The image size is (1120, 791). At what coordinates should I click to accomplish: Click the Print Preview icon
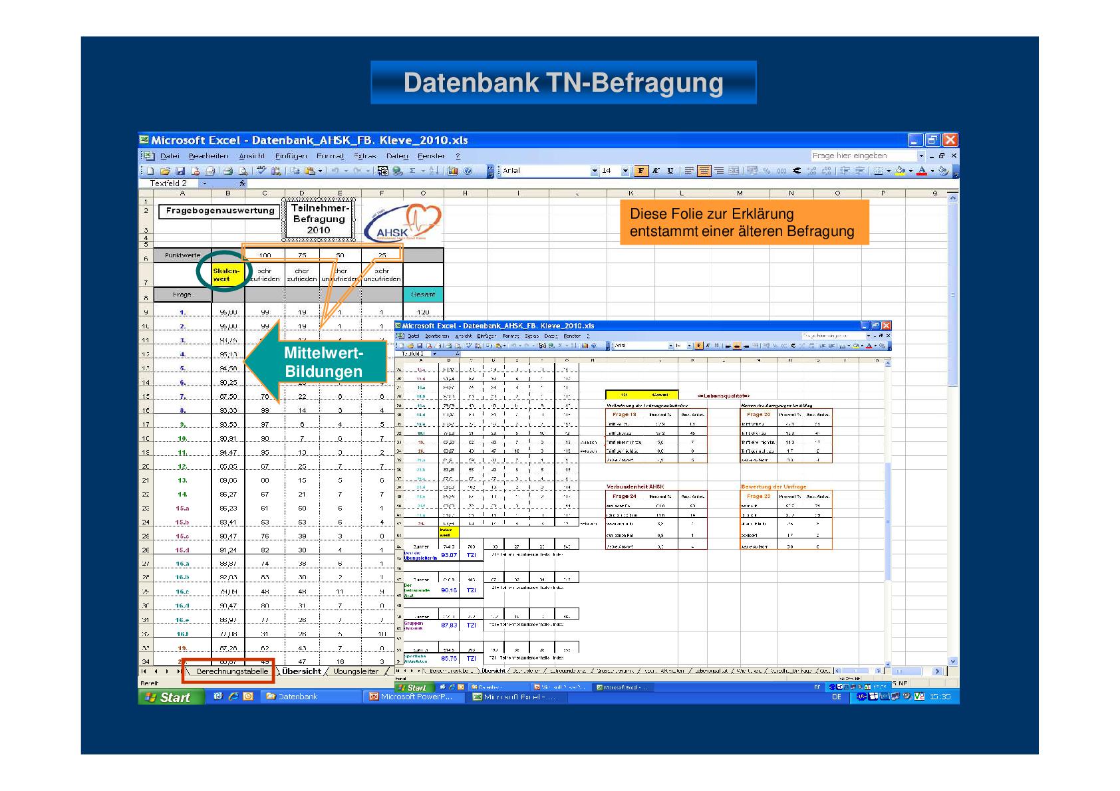pos(242,171)
